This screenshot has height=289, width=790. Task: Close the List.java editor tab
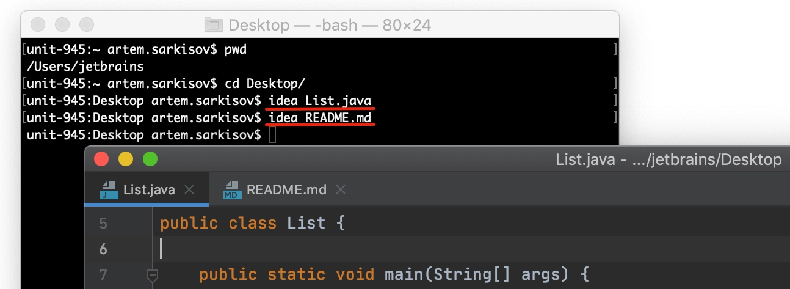pyautogui.click(x=189, y=190)
